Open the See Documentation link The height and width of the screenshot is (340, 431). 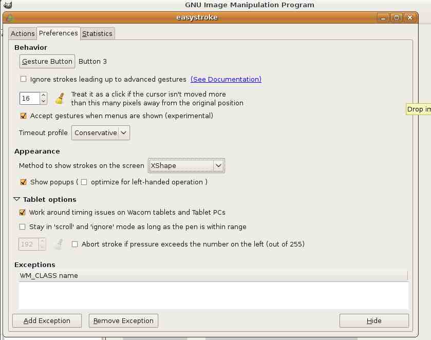[226, 79]
